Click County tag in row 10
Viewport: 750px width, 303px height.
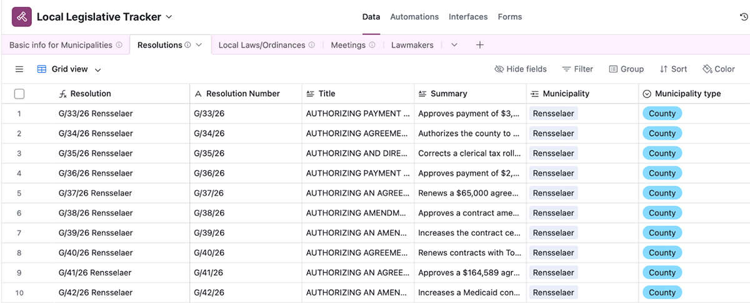(662, 292)
